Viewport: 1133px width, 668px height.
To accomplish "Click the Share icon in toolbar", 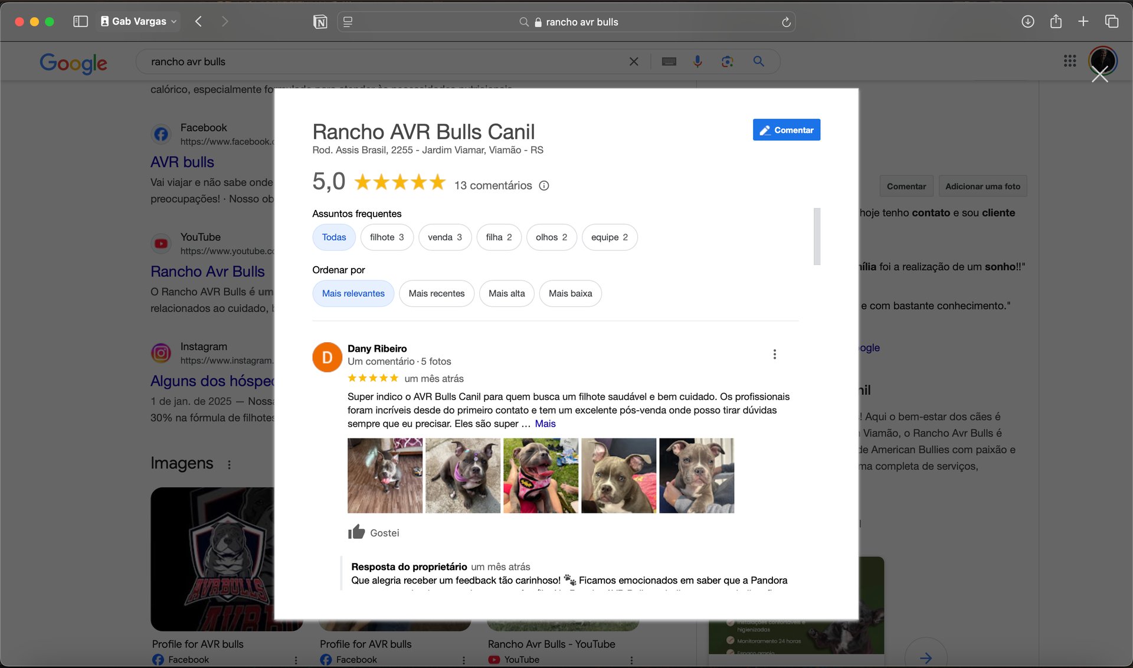I will click(x=1056, y=22).
